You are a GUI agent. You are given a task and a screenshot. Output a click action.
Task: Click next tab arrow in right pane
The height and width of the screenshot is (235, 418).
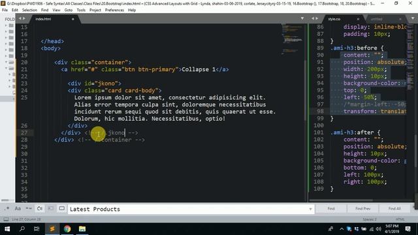(x=317, y=18)
